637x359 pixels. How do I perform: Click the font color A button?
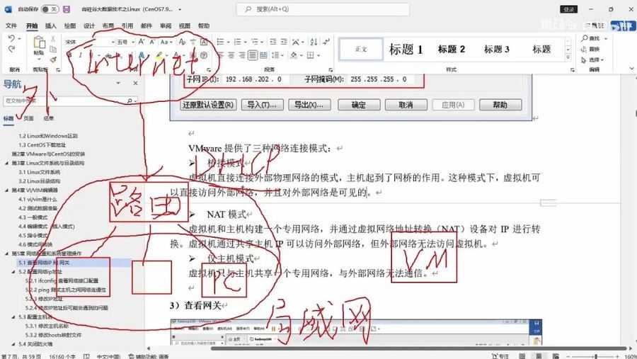point(176,55)
